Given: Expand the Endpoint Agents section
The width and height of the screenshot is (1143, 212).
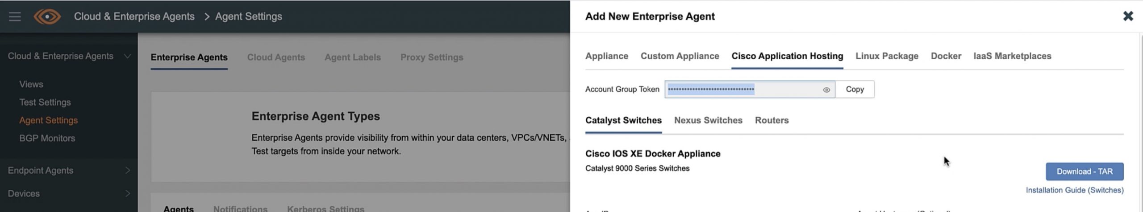Looking at the screenshot, I should (x=127, y=171).
